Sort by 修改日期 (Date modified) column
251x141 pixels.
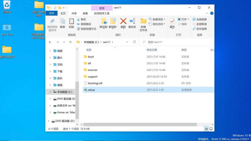tap(152, 50)
